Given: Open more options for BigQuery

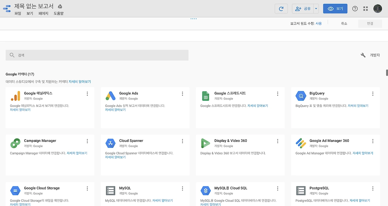Looking at the screenshot, I should 373,94.
